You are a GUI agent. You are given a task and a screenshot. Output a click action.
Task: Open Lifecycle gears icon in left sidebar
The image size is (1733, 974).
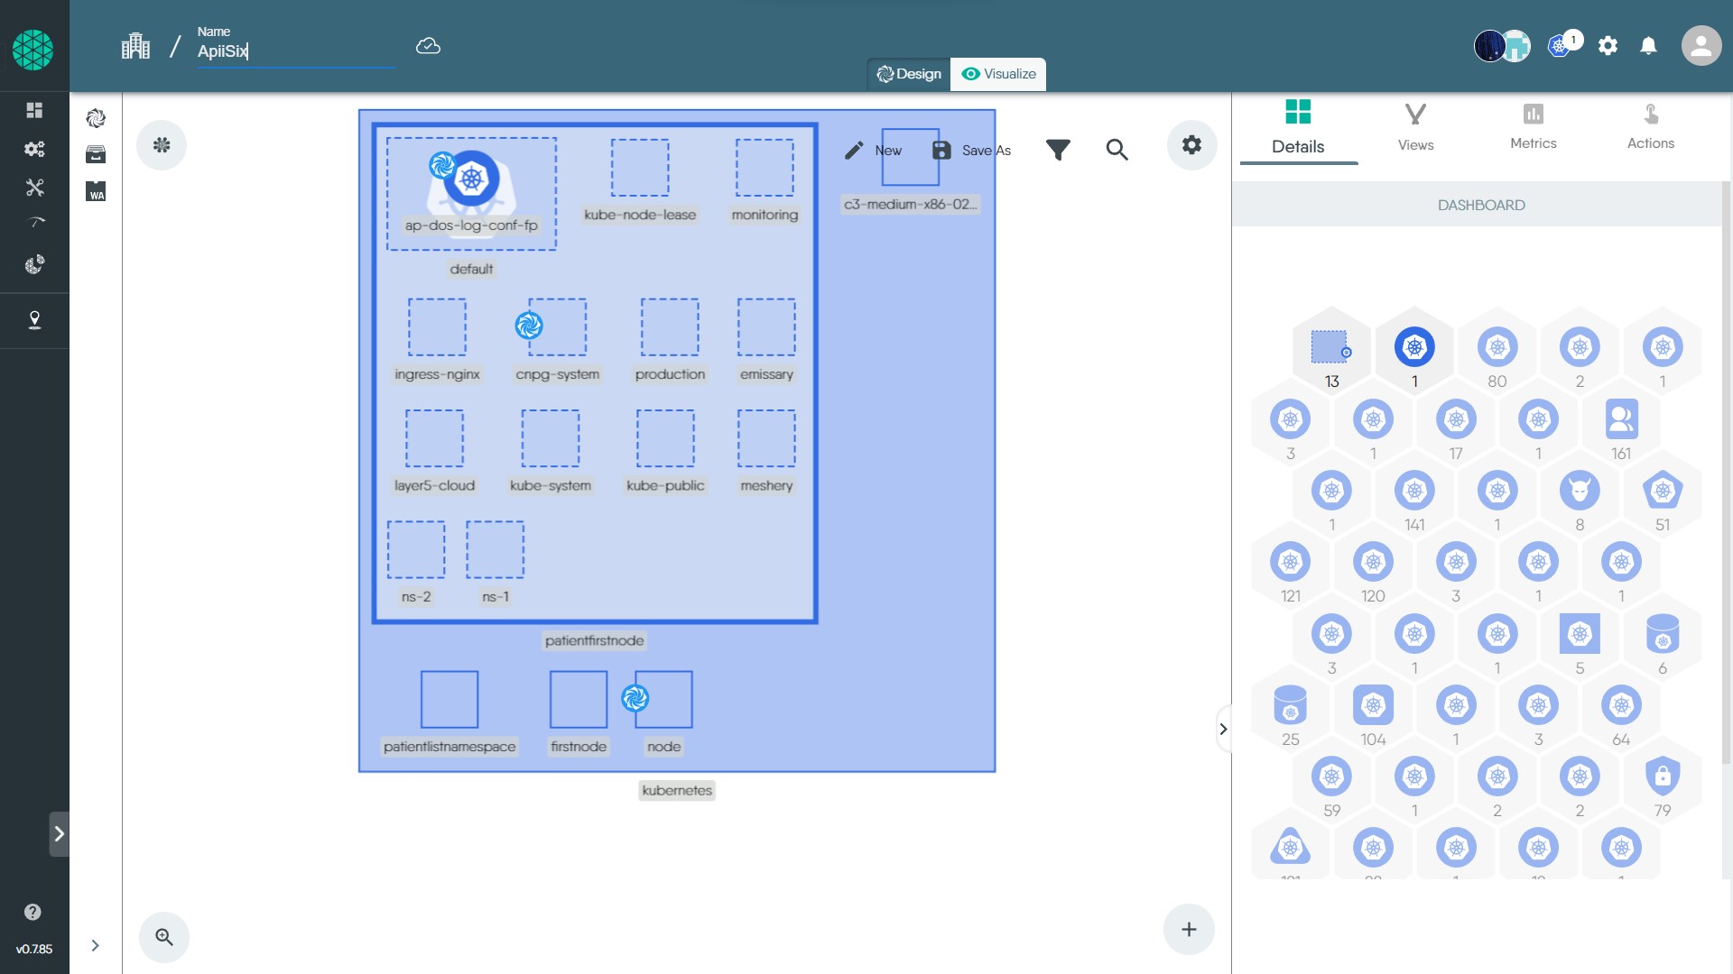coord(34,149)
